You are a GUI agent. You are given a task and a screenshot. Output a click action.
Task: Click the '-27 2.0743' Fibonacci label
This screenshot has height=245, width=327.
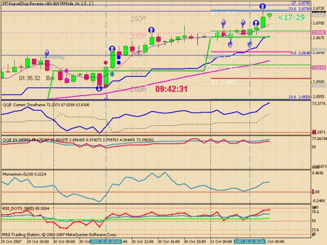(300, 3)
